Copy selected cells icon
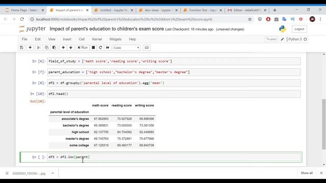 coord(46,48)
